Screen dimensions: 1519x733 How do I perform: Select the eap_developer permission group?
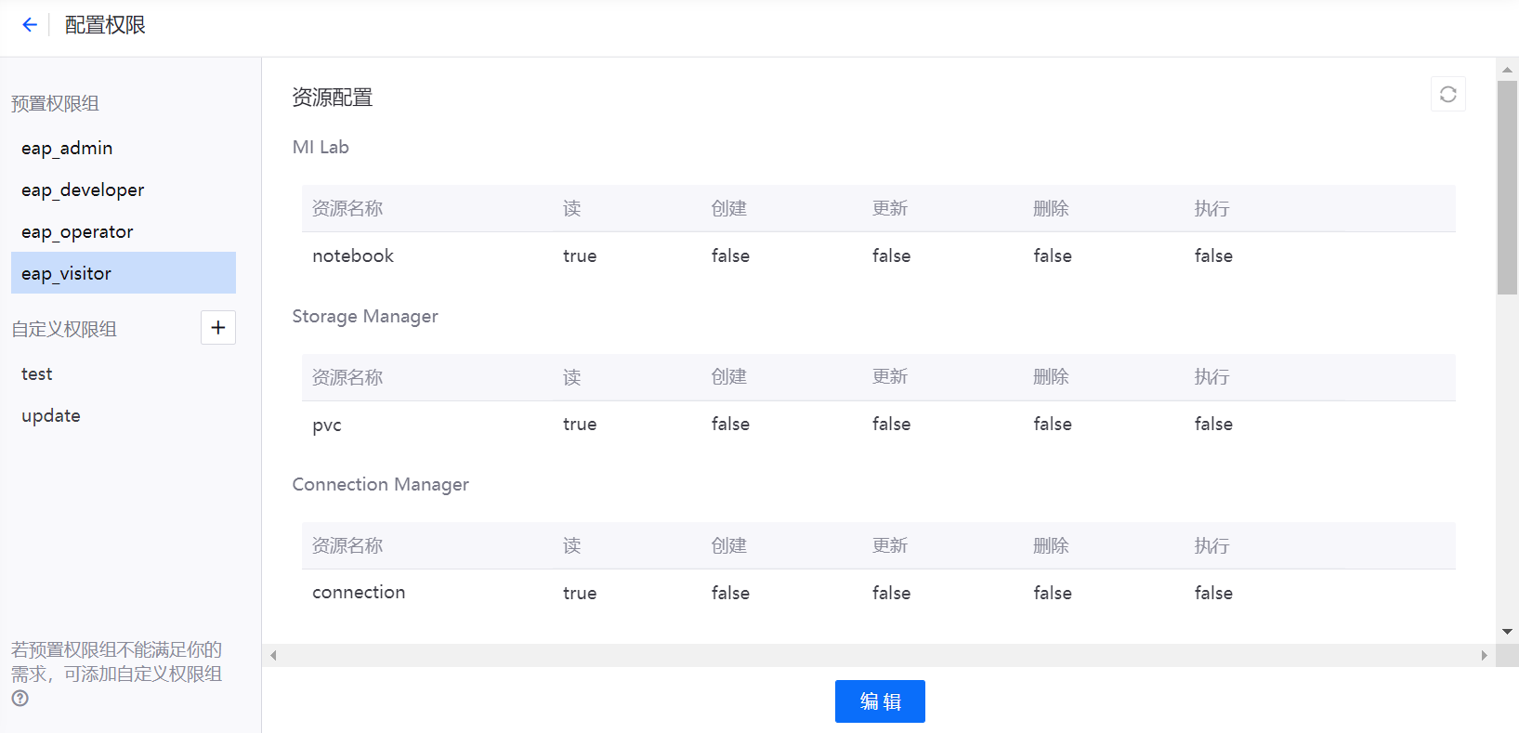coord(124,190)
